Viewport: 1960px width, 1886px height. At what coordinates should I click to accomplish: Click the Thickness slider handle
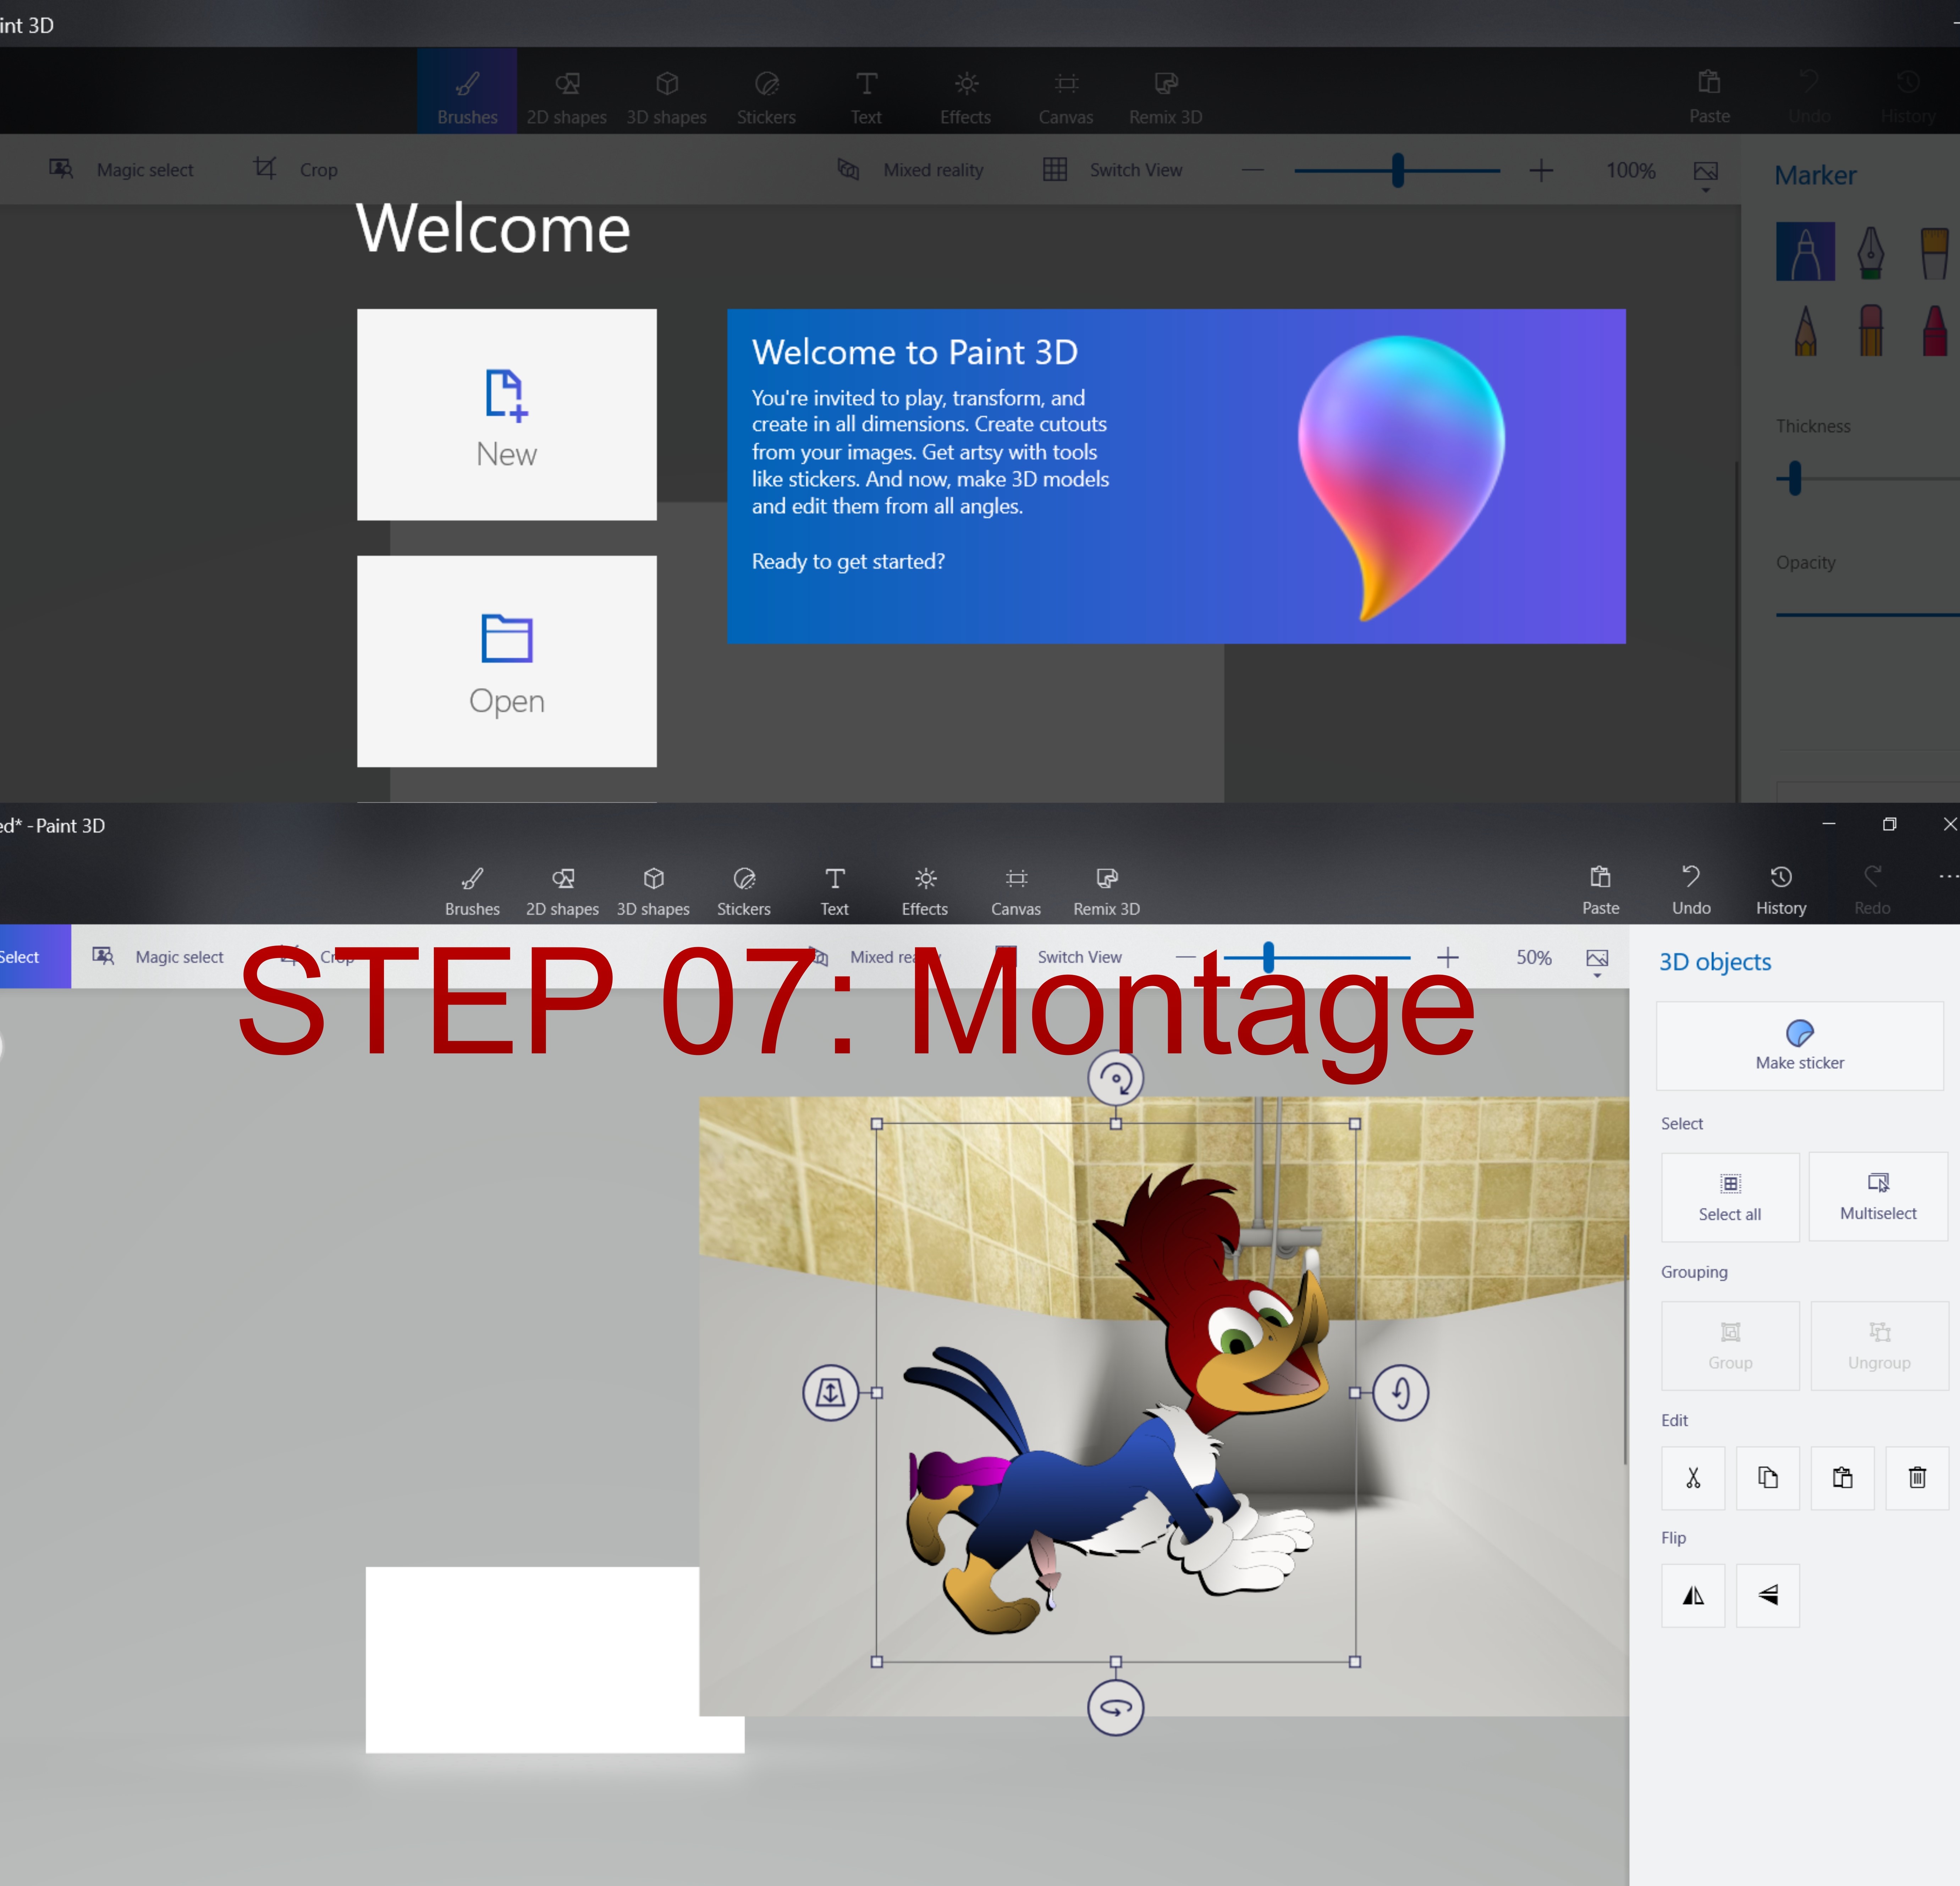tap(1795, 478)
